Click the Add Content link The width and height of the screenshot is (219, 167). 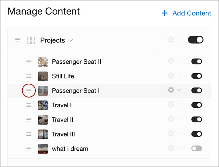coord(192,13)
